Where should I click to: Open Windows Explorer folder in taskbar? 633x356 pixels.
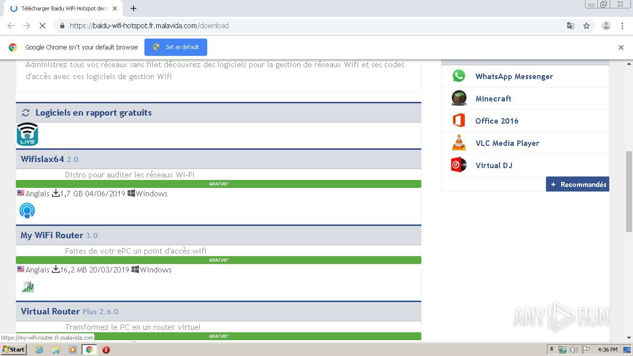click(56, 350)
